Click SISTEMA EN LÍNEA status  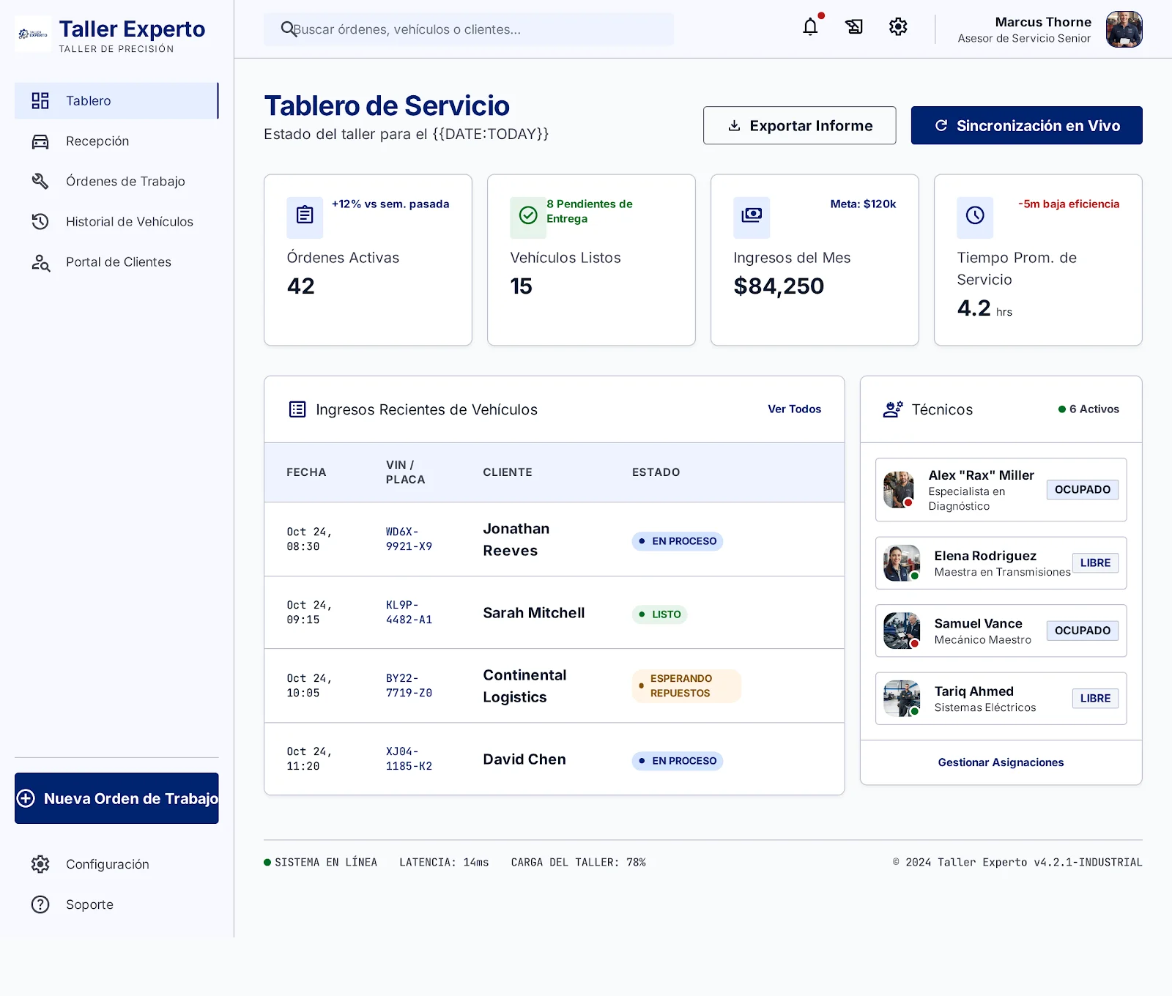pos(321,863)
